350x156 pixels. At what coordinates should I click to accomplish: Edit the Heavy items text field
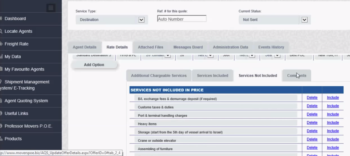tap(216, 123)
